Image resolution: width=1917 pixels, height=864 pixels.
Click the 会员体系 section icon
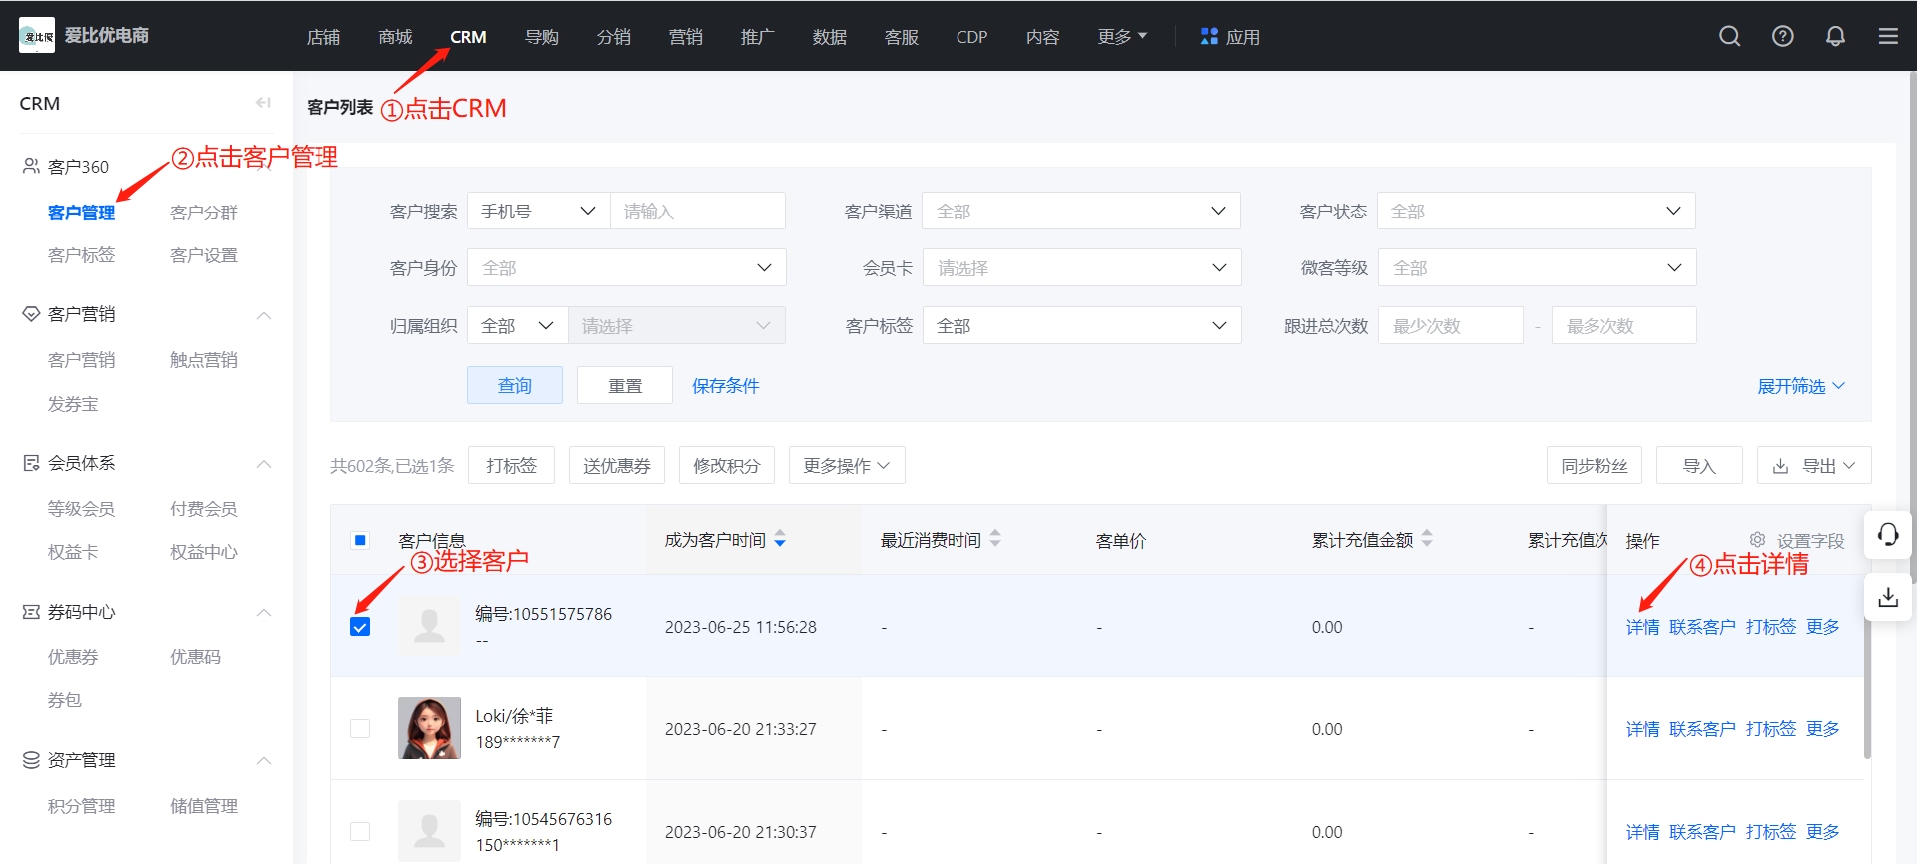coord(31,463)
